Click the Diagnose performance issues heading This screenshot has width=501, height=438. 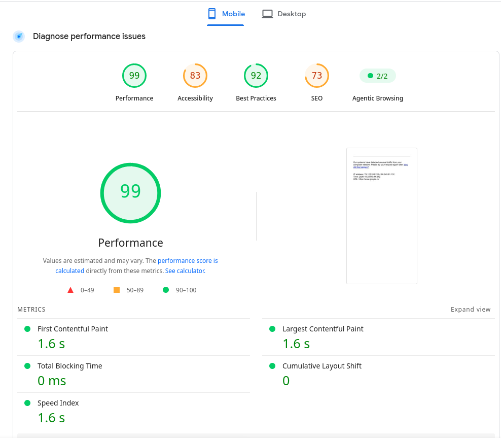[x=89, y=37]
